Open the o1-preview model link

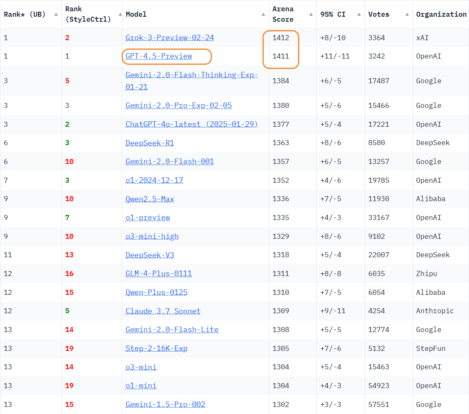click(148, 217)
